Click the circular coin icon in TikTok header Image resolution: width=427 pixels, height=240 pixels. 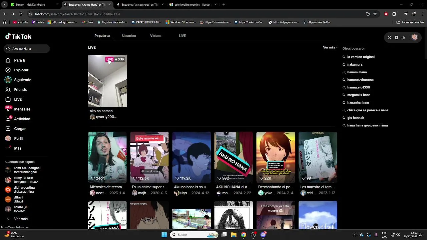pyautogui.click(x=389, y=38)
